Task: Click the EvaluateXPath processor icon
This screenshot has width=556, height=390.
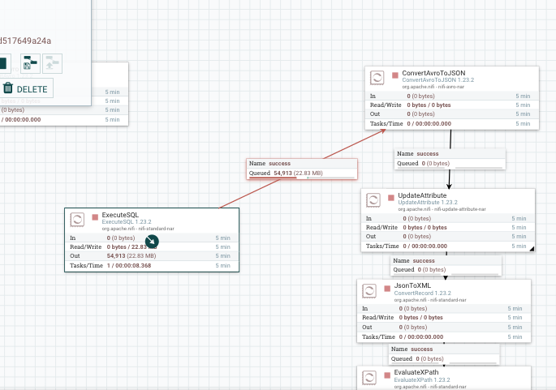Action: click(369, 378)
